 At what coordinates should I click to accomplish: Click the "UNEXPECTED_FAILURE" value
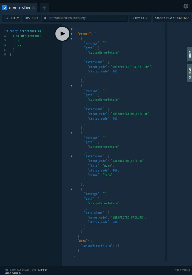click(x=128, y=217)
